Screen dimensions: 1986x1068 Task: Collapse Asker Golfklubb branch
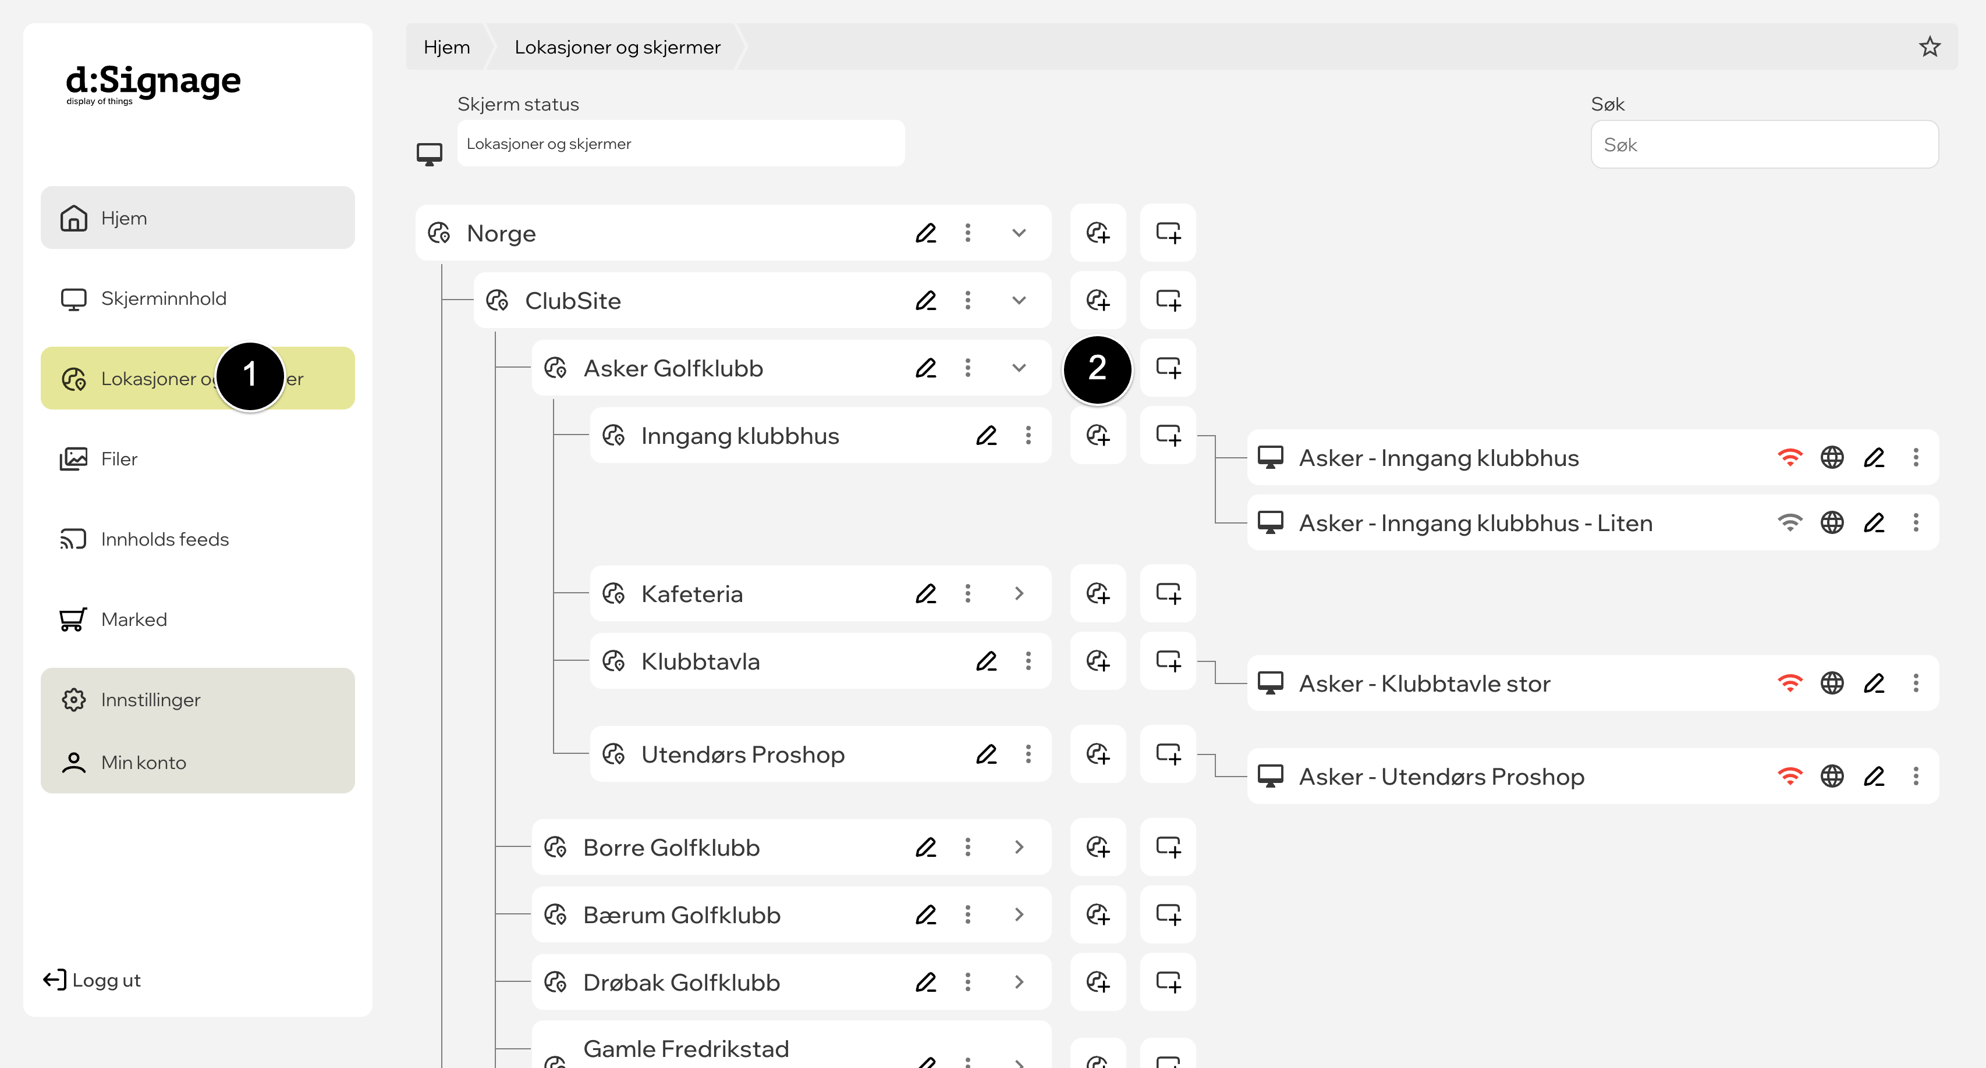pos(1019,368)
